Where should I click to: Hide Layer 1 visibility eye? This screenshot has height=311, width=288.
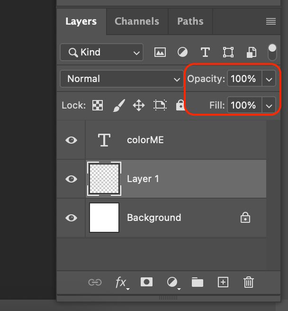tap(71, 179)
